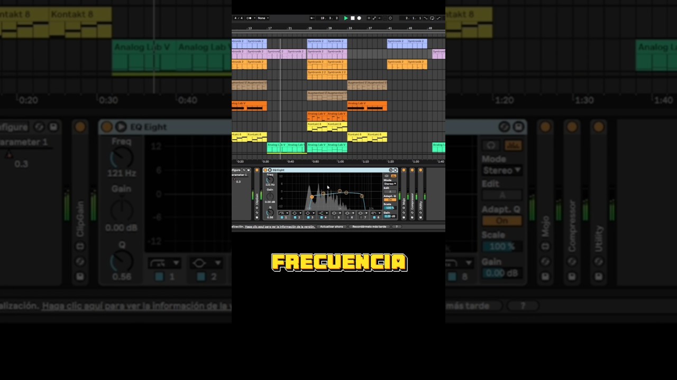Click the Configure button on plugin device

pos(236,170)
